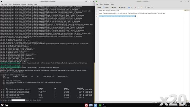Open the Bookmarks menu in Konsole
The height and width of the screenshot is (107, 190).
point(16,4)
